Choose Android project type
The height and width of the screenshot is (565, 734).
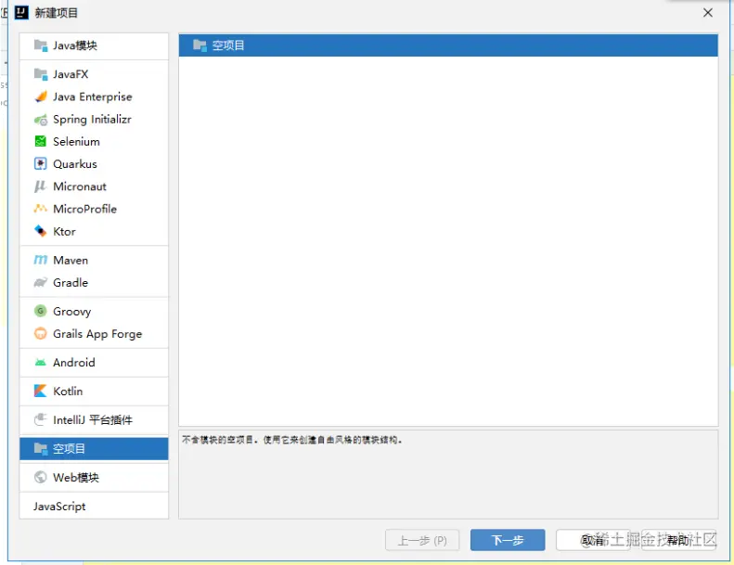[x=94, y=363]
